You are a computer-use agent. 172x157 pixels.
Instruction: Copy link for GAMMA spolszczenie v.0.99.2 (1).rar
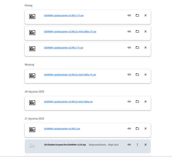(129, 48)
